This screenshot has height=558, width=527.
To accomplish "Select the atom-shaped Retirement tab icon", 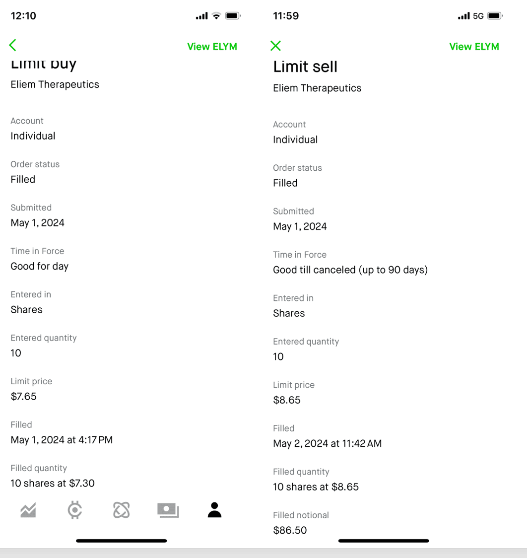I will click(121, 510).
